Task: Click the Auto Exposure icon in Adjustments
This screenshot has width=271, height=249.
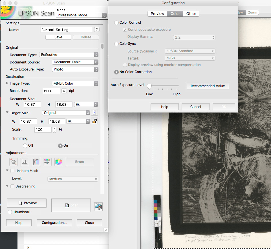Action: pos(13,162)
